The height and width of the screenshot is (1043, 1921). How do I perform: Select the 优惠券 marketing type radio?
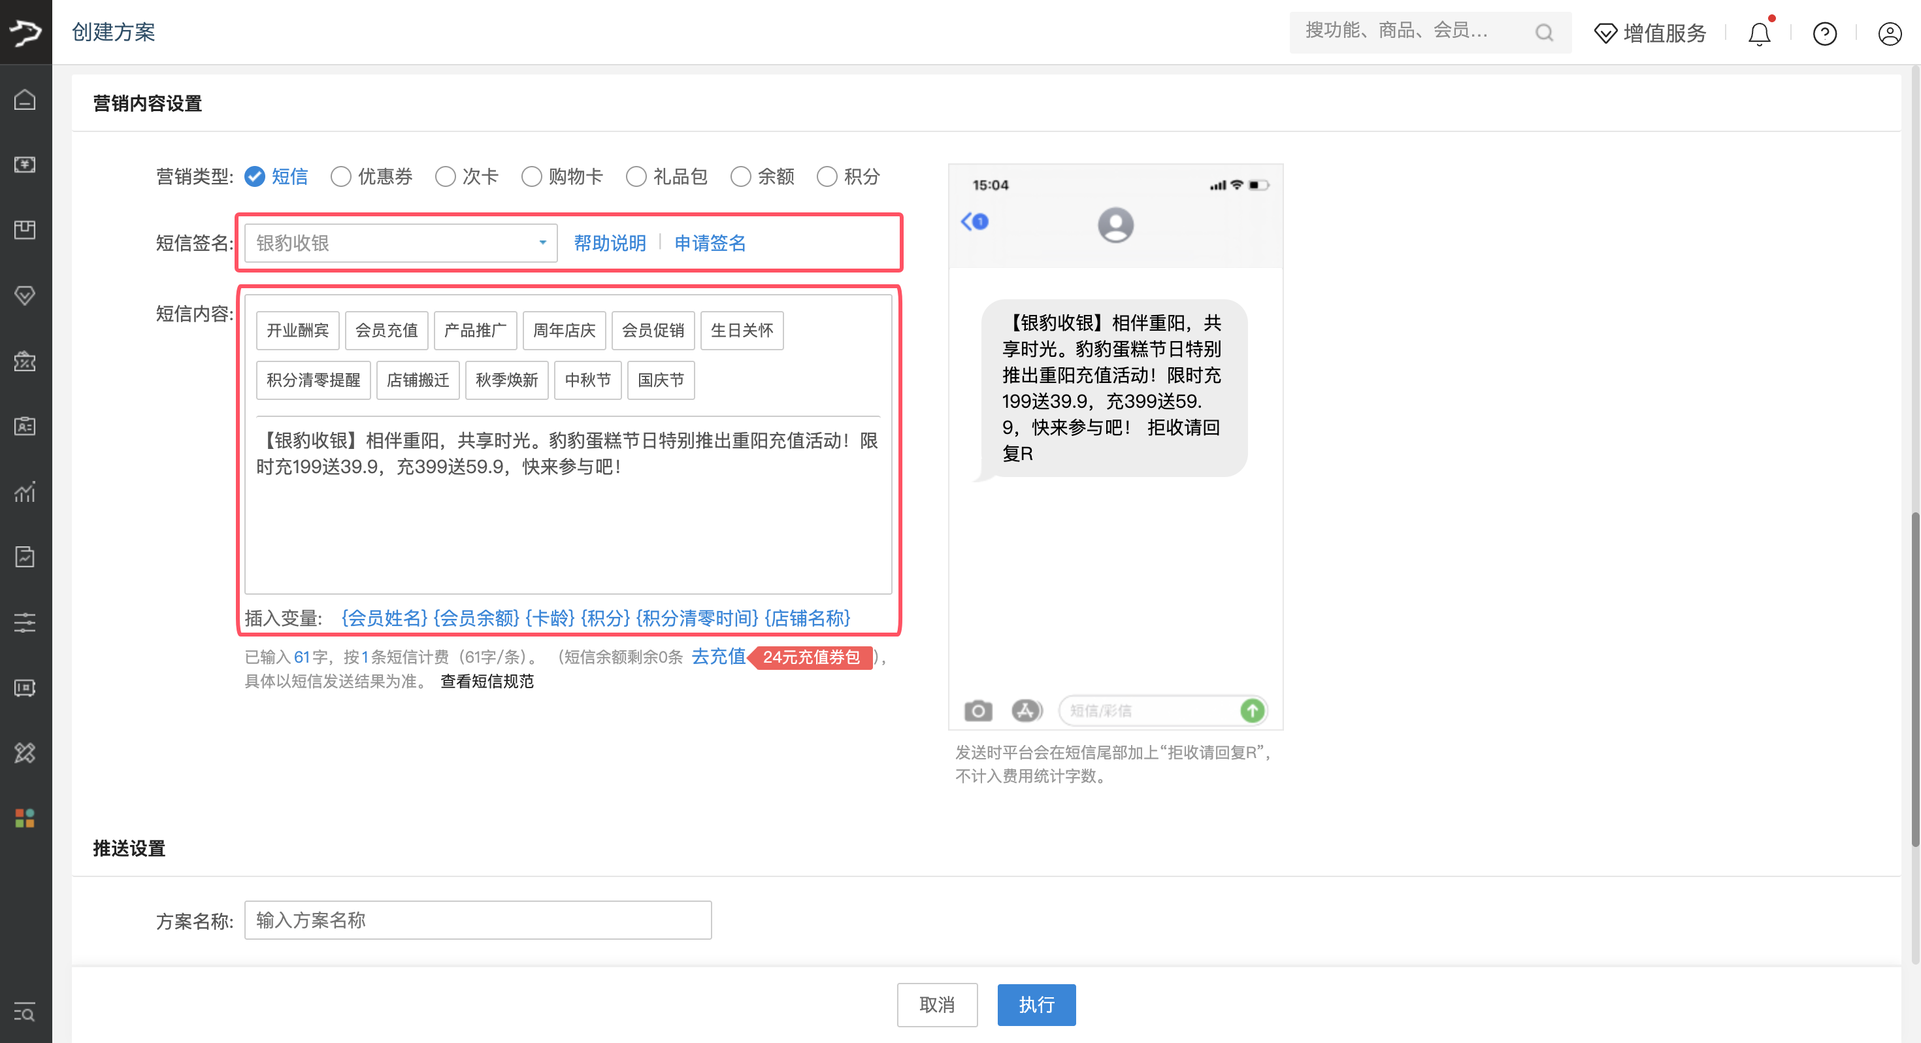coord(342,177)
